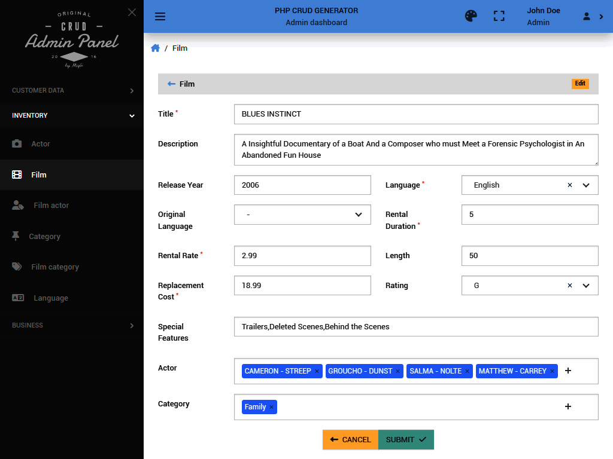The width and height of the screenshot is (613, 459).
Task: Expand the CUSTOMER DATA sidebar section
Action: (72, 90)
